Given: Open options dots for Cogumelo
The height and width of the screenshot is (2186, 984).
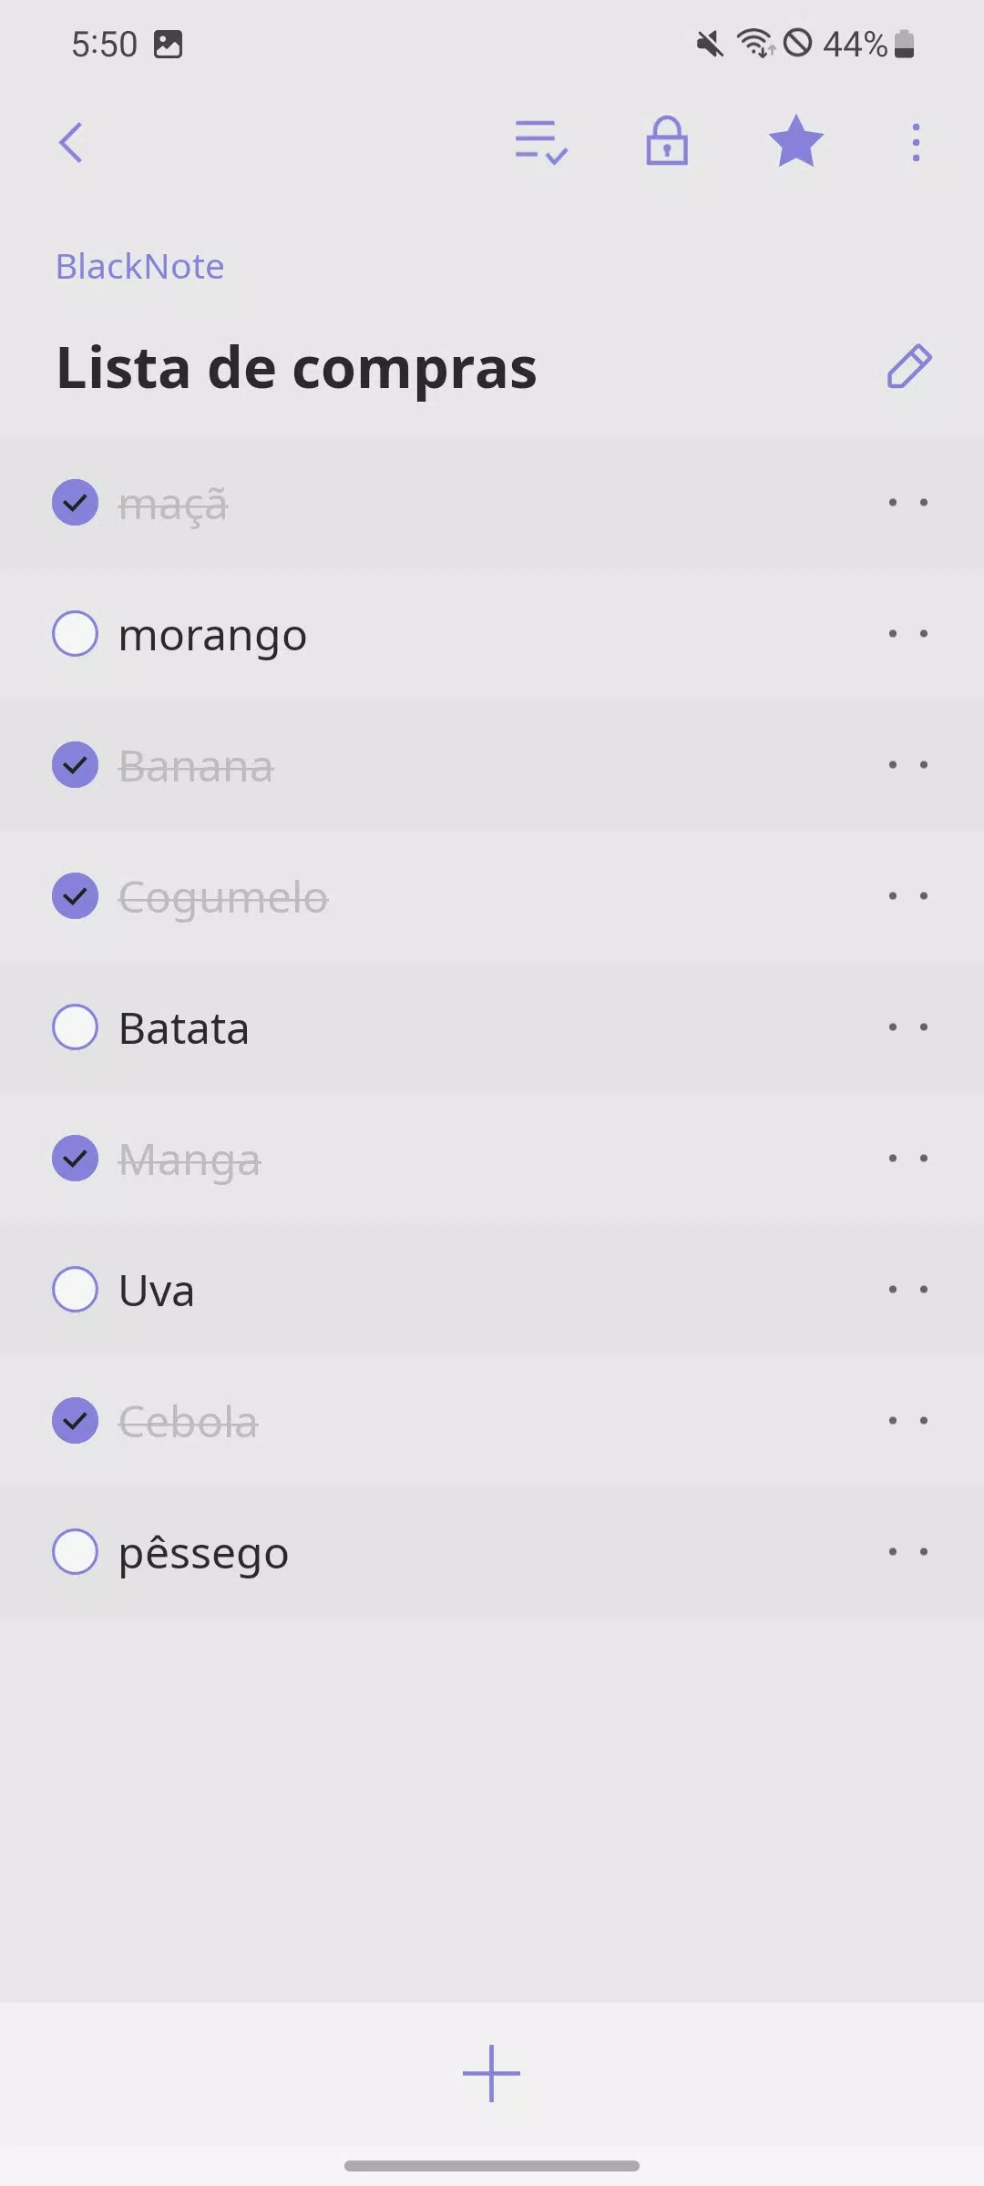Looking at the screenshot, I should [x=908, y=896].
